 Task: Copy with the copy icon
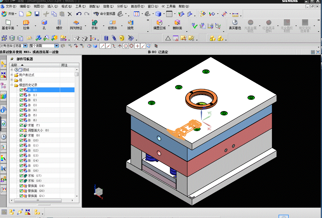[54, 14]
